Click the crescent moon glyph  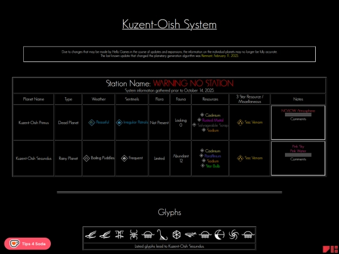pyautogui.click(x=219, y=235)
